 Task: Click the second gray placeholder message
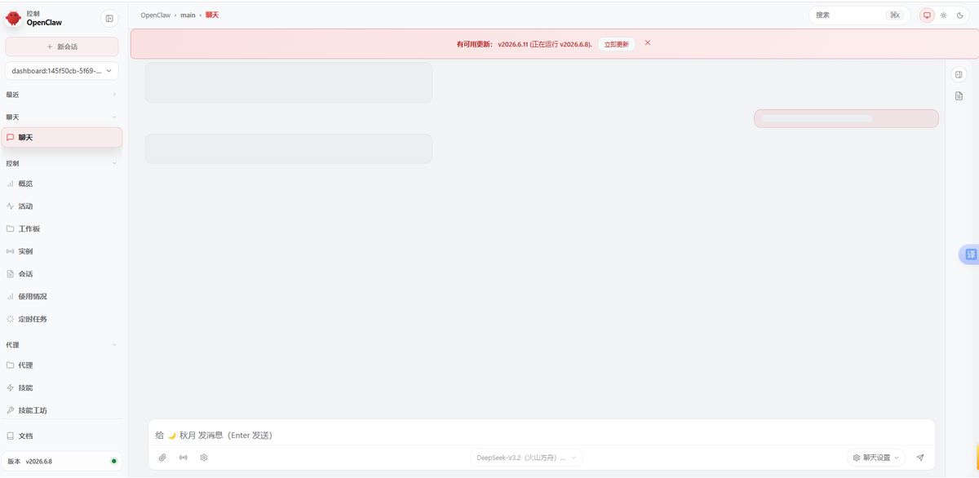coord(289,148)
